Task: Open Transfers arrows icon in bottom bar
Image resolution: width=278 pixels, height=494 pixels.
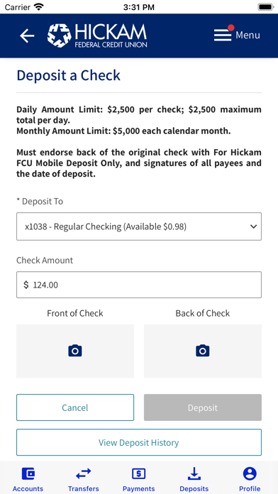Action: tap(84, 473)
